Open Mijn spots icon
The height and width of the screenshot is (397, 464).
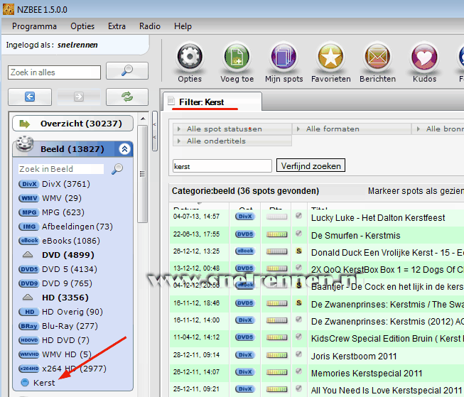(284, 57)
